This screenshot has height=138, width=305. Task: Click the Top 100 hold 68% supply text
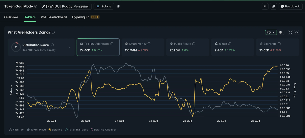click(x=39, y=50)
